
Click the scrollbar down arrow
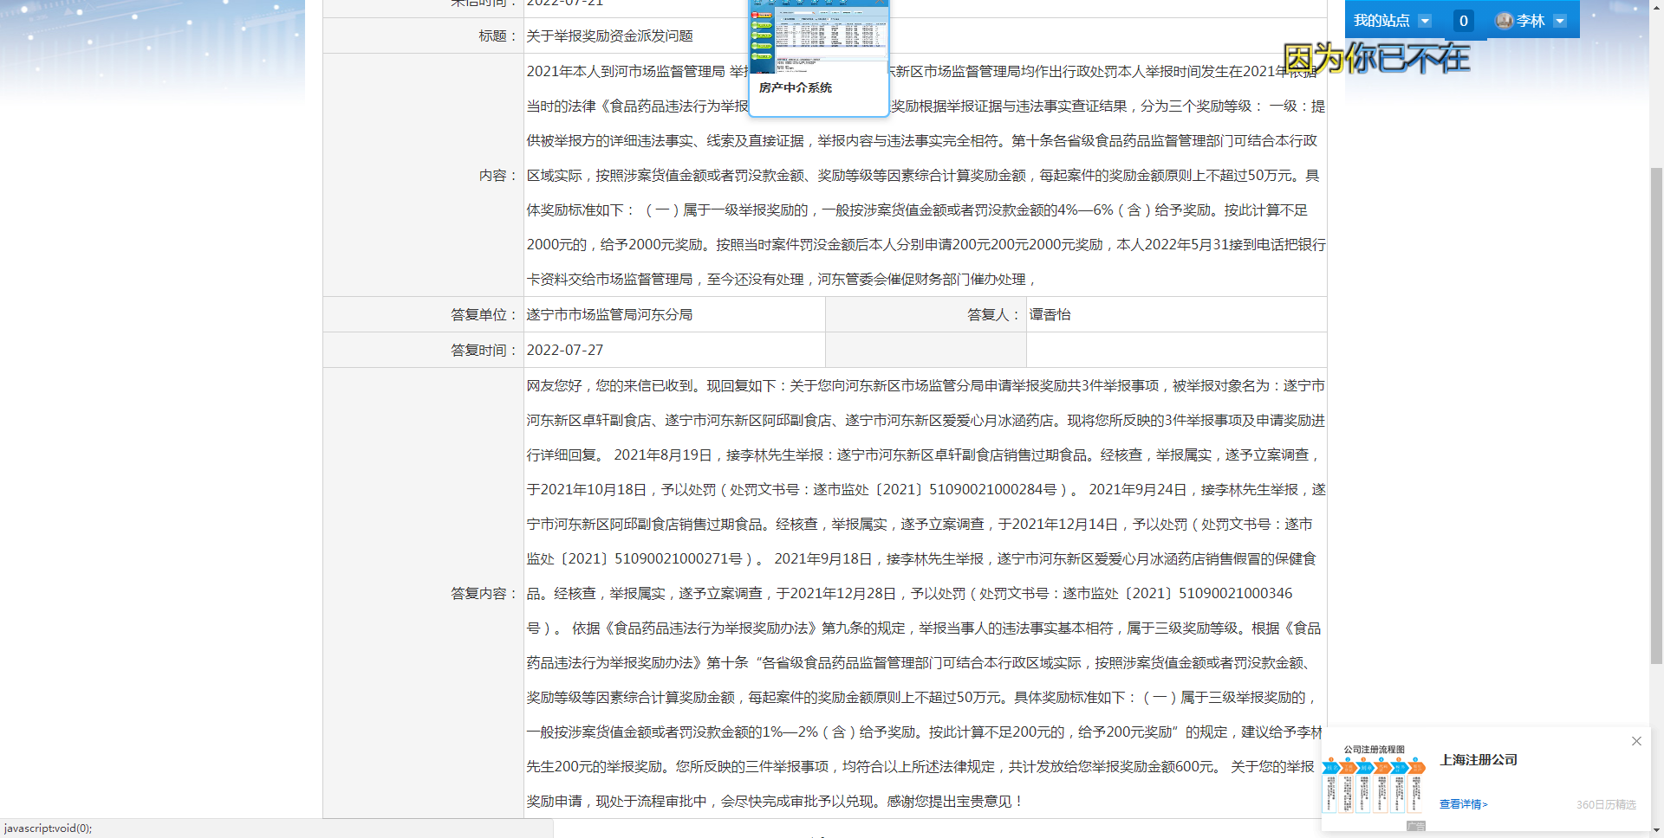point(1656,831)
